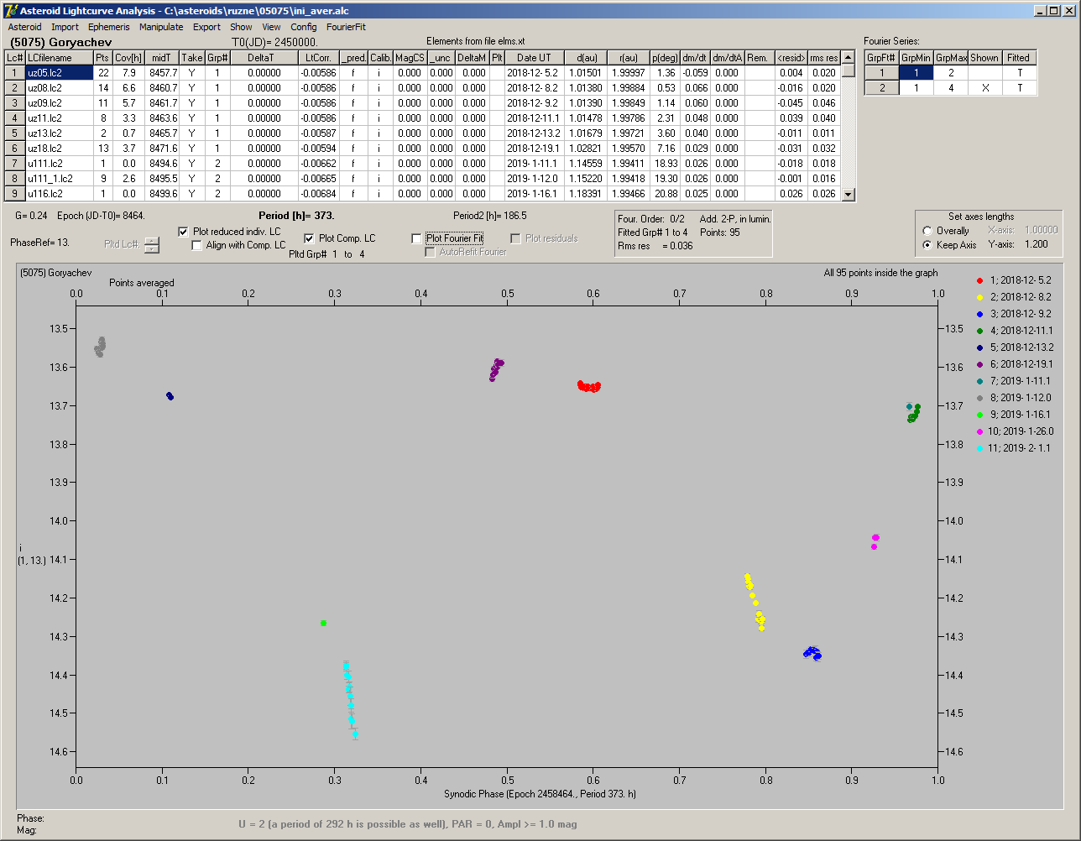This screenshot has width=1081, height=841.
Task: Select the uz18.lc2 filename cell
Action: pos(59,149)
